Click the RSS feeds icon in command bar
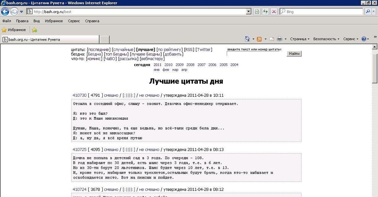The height and width of the screenshot is (197, 378). click(259, 39)
